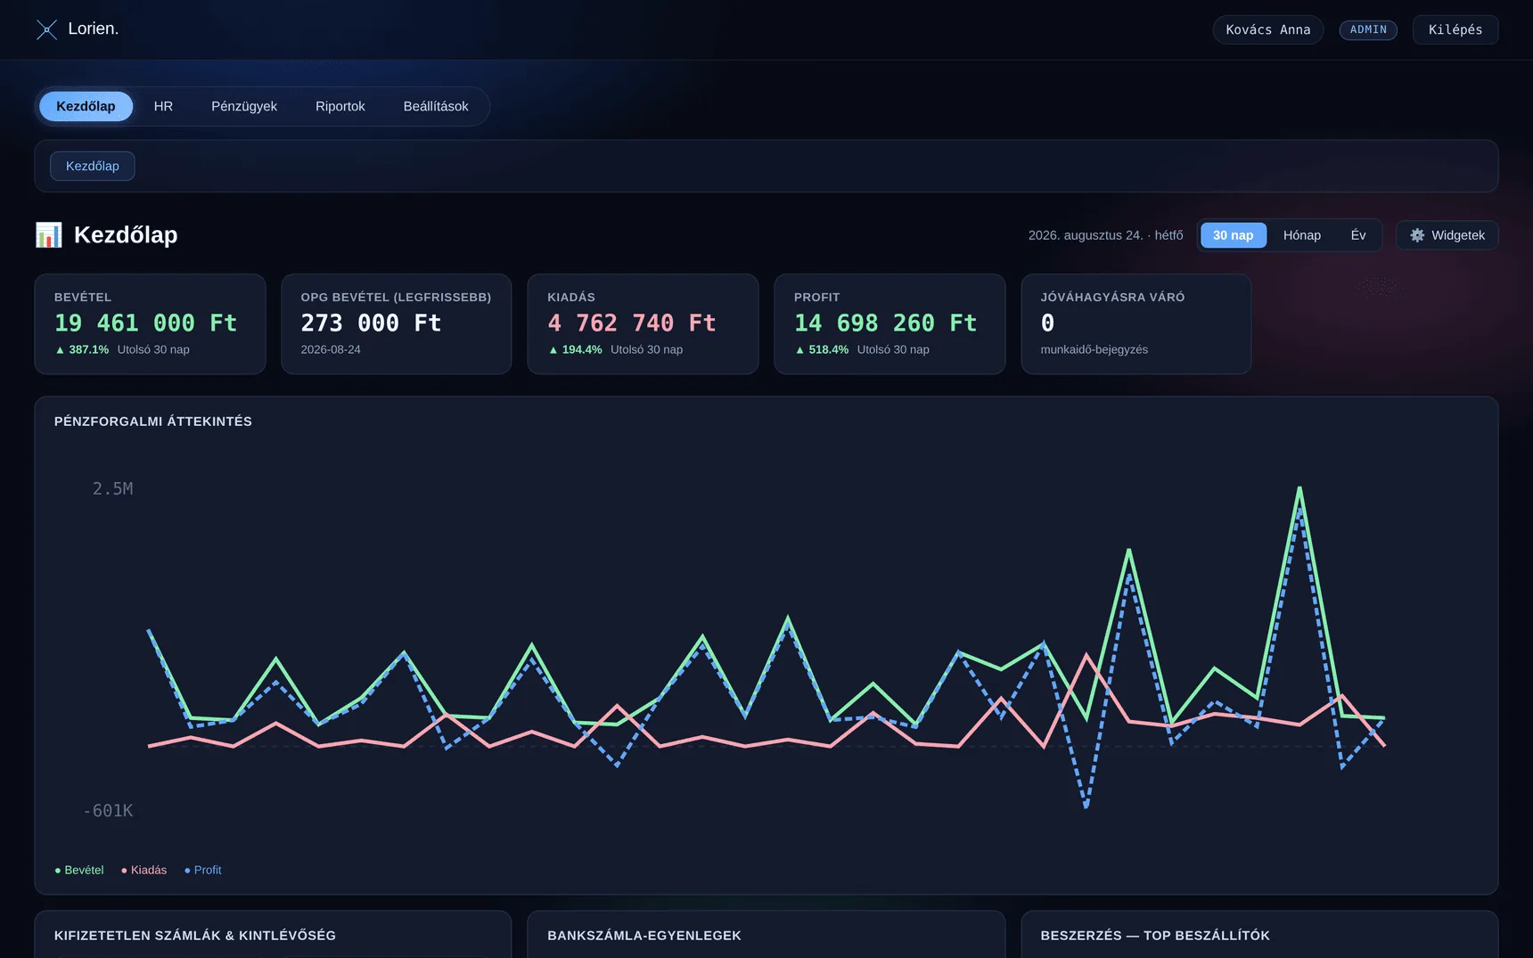The height and width of the screenshot is (958, 1533).
Task: Click the OPG value 273 000 Ft
Action: 371,323
